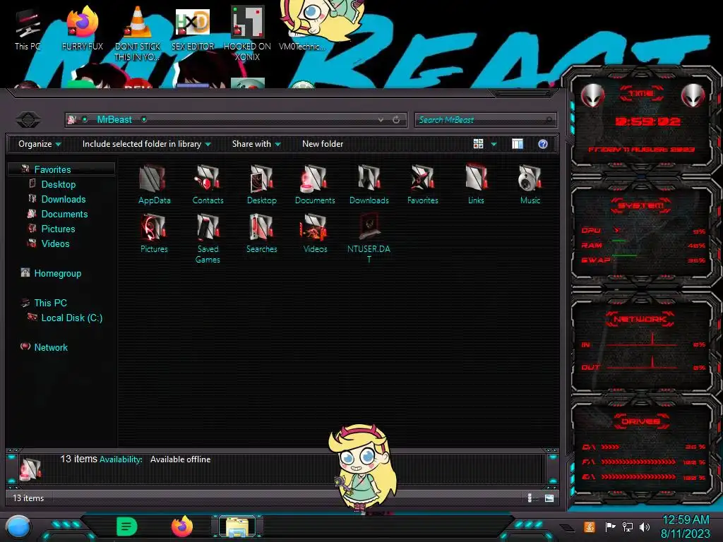Select Desktop in the navigation pane
This screenshot has height=542, width=723.
click(59, 184)
